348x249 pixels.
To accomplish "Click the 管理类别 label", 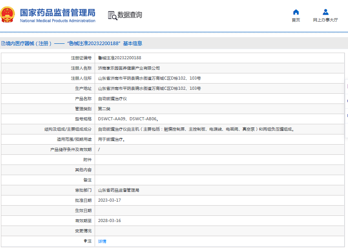I will point(83,109).
